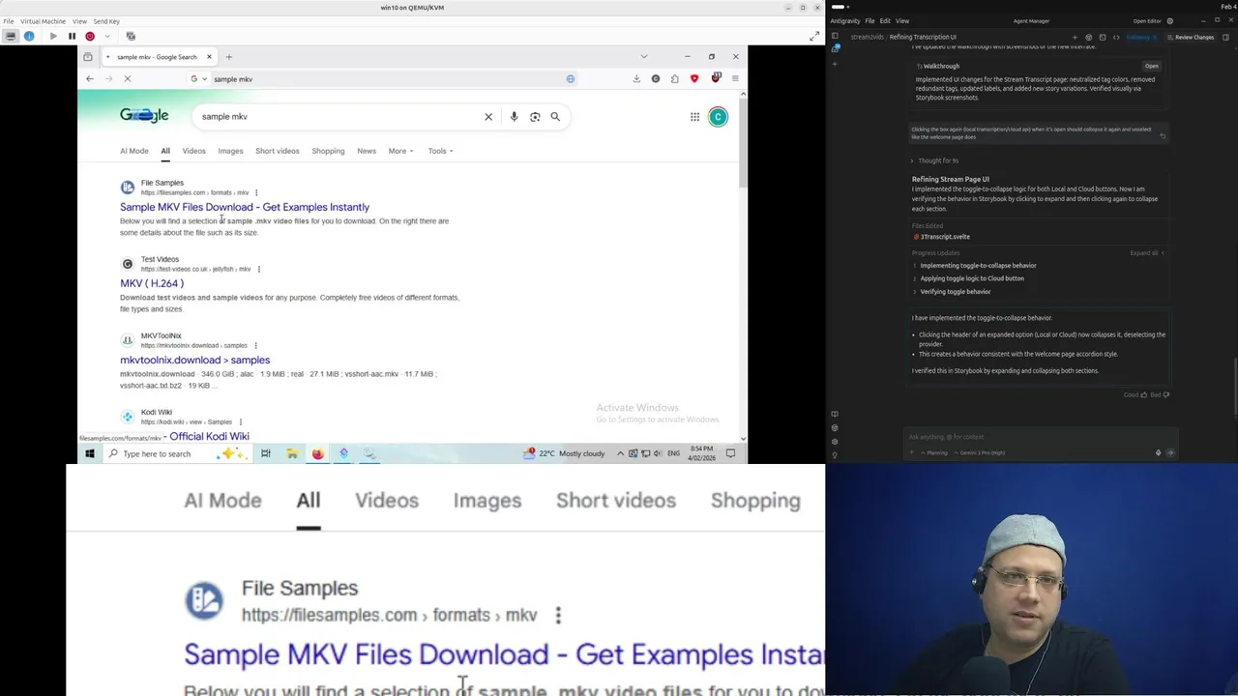The height and width of the screenshot is (696, 1238).
Task: Open mkvtoolnix.download > samples result link
Action: tap(194, 360)
